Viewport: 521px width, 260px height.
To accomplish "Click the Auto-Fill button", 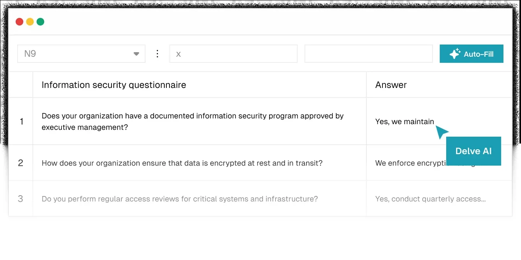I will point(471,54).
